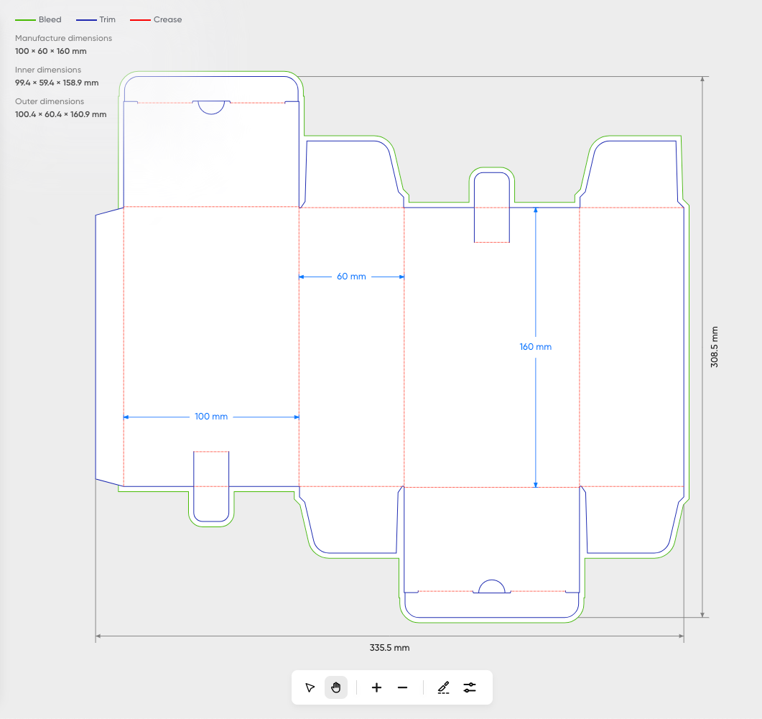Open the cut line knife tool
The height and width of the screenshot is (719, 762).
(x=443, y=687)
